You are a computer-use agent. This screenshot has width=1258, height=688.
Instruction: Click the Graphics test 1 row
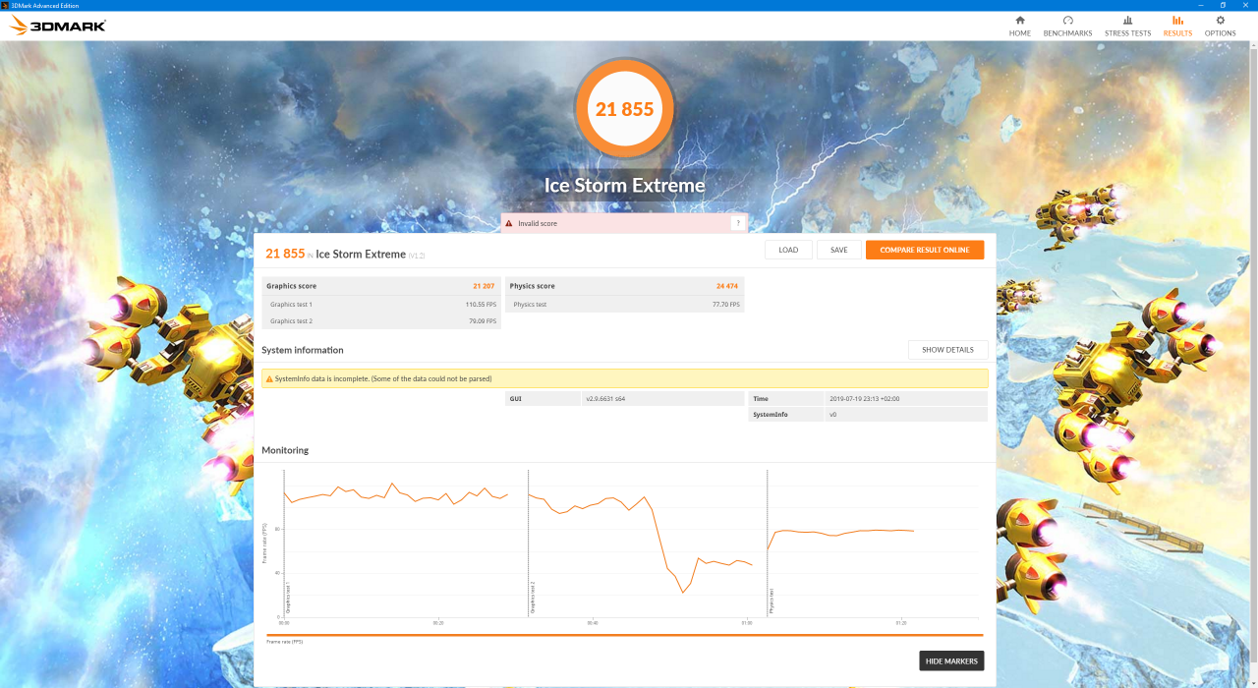click(381, 305)
